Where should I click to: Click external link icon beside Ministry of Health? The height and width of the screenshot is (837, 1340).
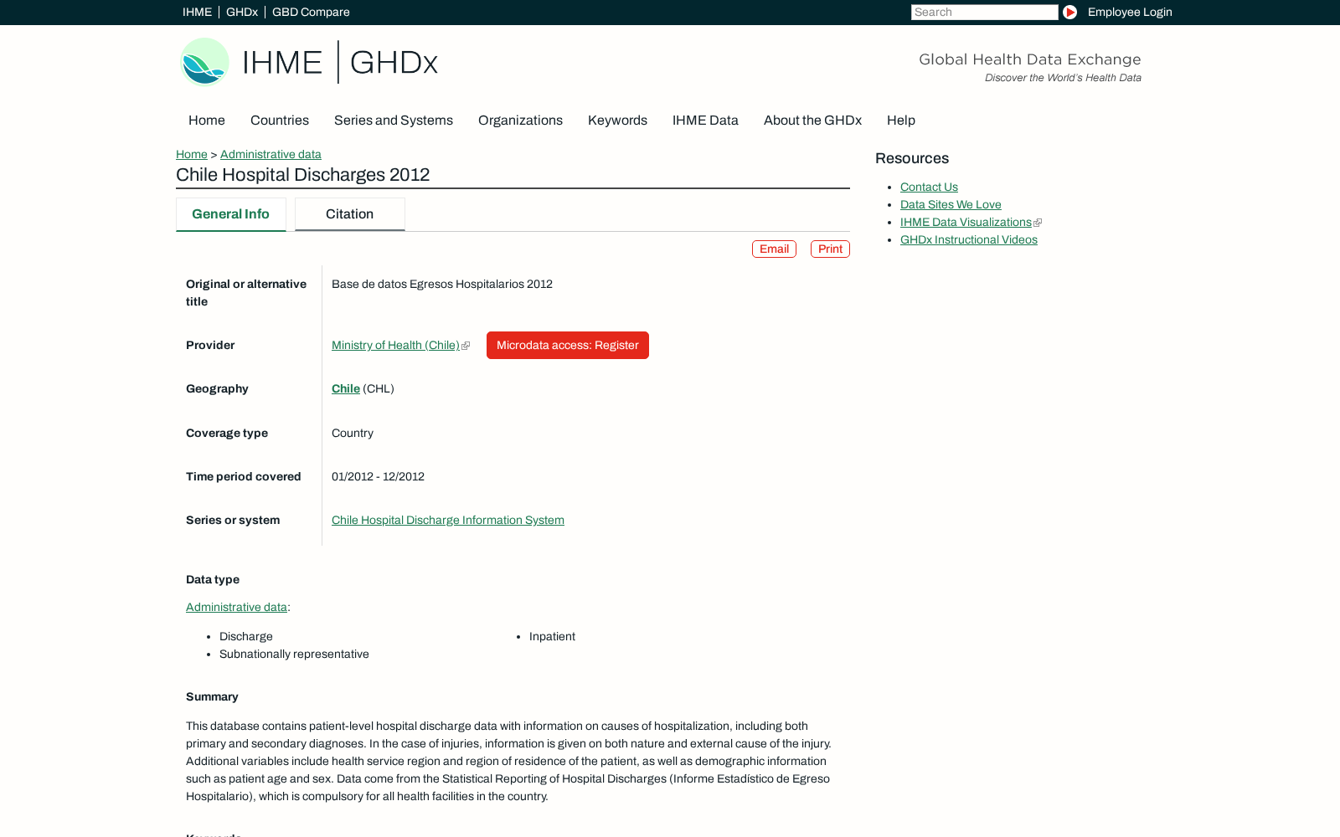click(x=466, y=346)
